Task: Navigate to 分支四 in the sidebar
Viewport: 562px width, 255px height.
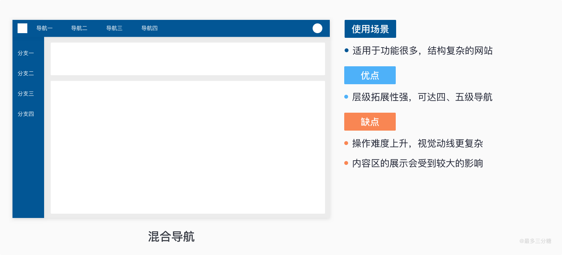Action: click(26, 114)
